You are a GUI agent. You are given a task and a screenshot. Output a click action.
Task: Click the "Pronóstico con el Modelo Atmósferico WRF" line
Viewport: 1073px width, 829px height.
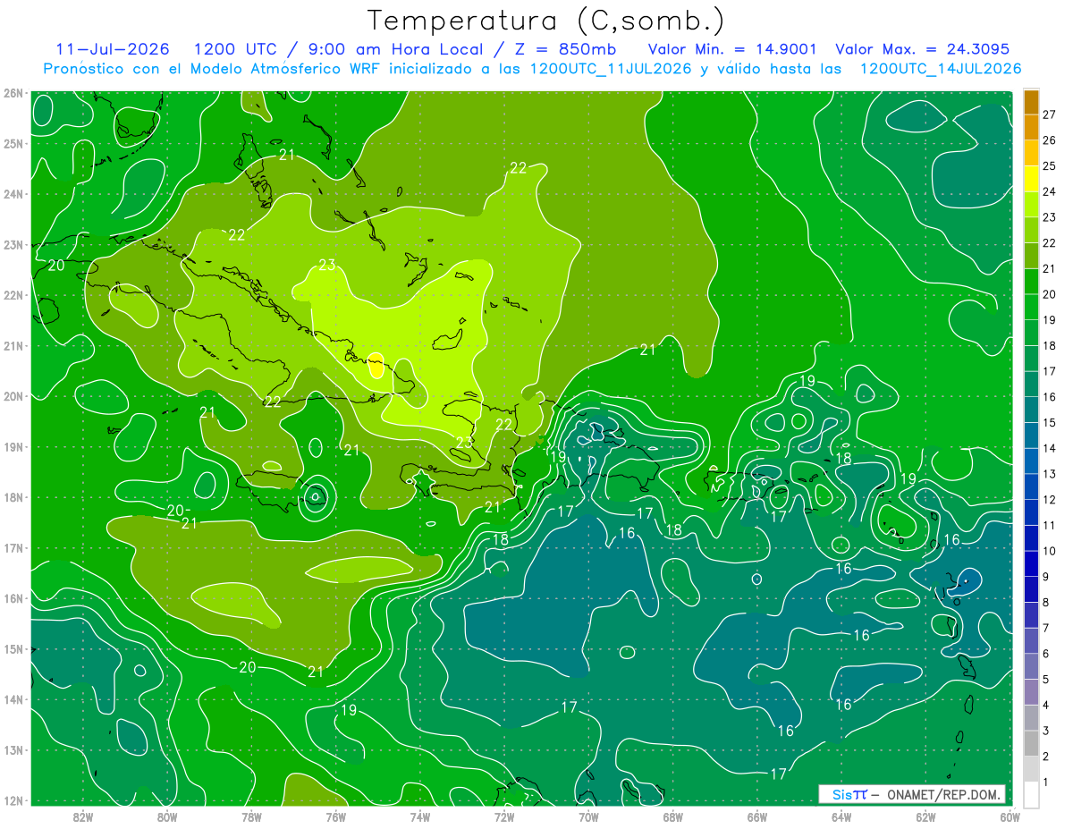pos(531,69)
